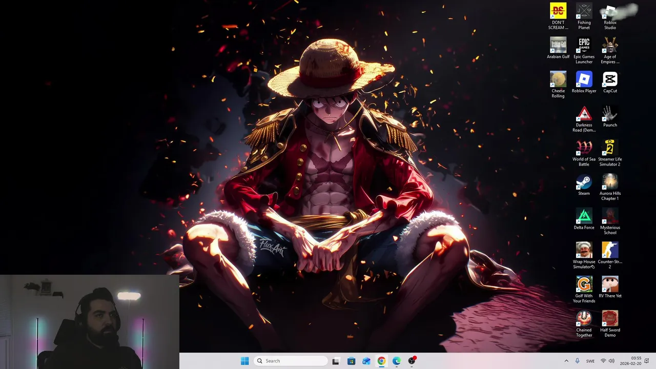The height and width of the screenshot is (369, 656).
Task: Open Microsoft Store from the taskbar
Action: click(351, 361)
